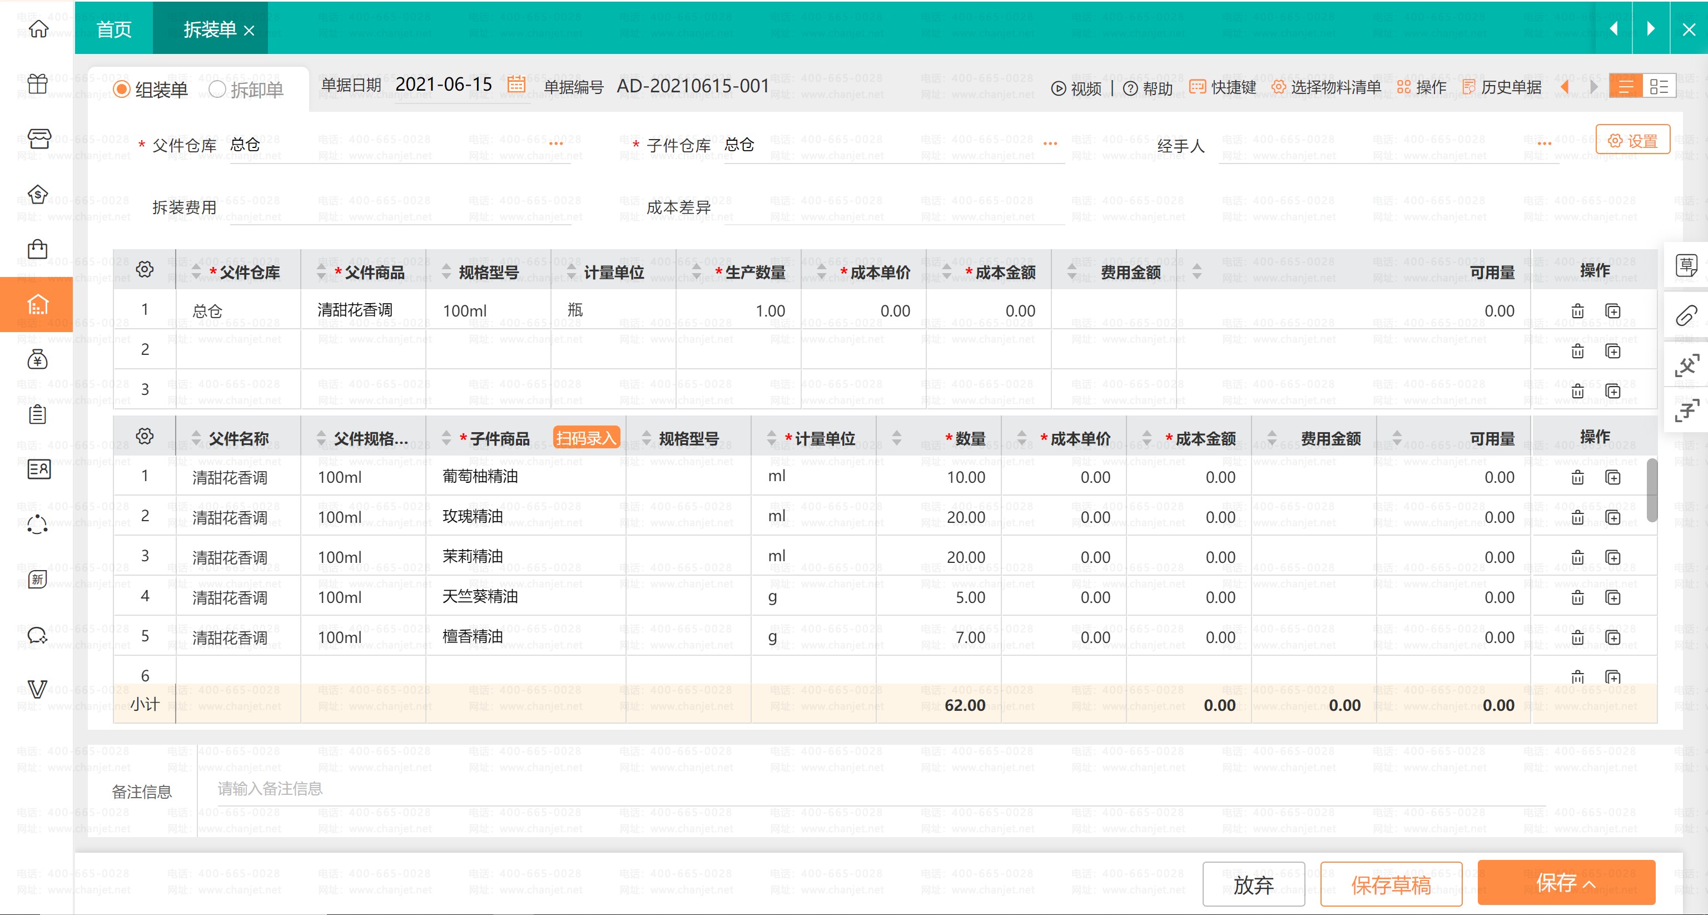
Task: Switch to the 首页 tab
Action: [113, 29]
